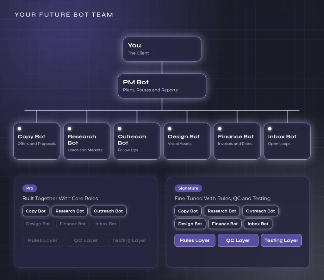This screenshot has width=324, height=280.
Task: Click dimmed QC Layer in Pro panel
Action: tap(86, 240)
